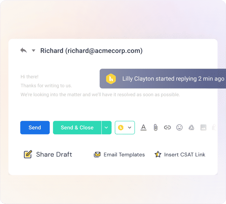This screenshot has height=204, width=226.
Task: Click into the email reply body text
Action: point(100,86)
